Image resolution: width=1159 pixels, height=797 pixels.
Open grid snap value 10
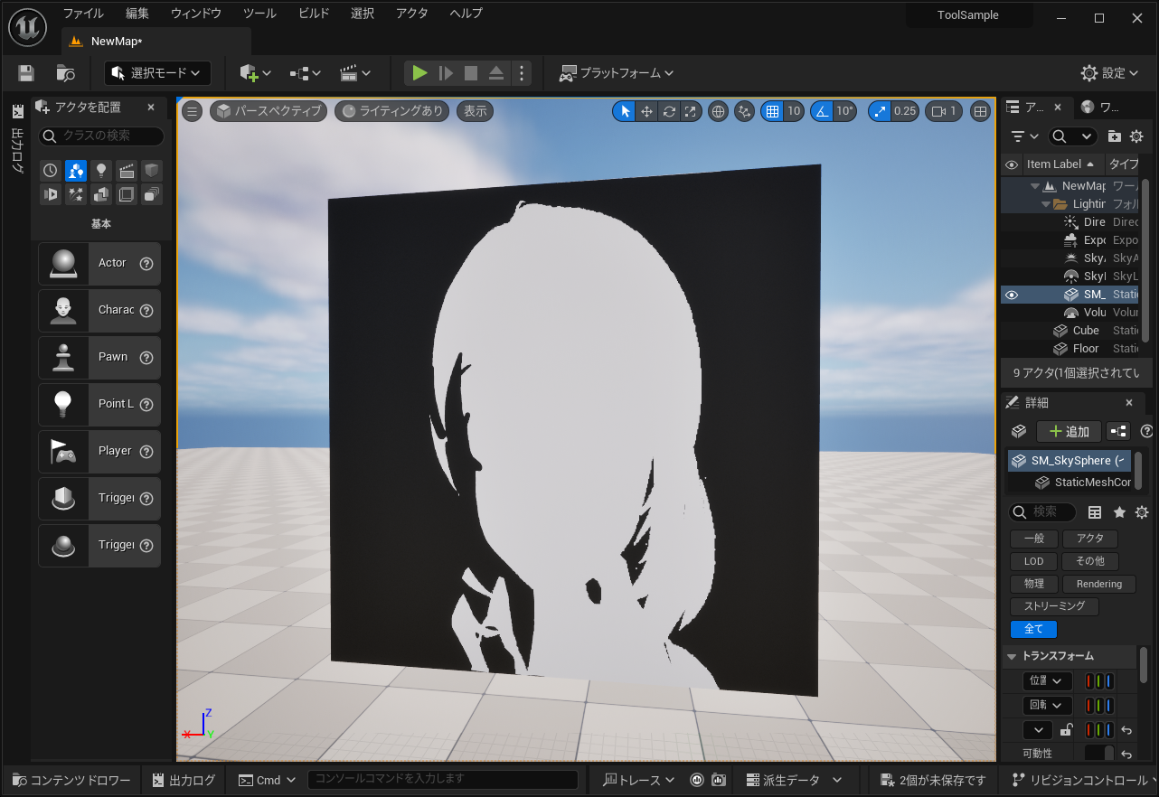[x=794, y=111]
